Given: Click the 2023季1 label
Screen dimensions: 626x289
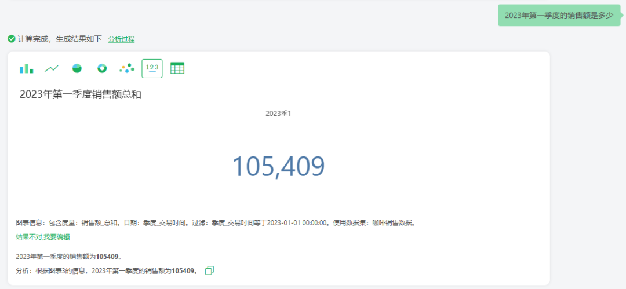Looking at the screenshot, I should click(x=279, y=114).
